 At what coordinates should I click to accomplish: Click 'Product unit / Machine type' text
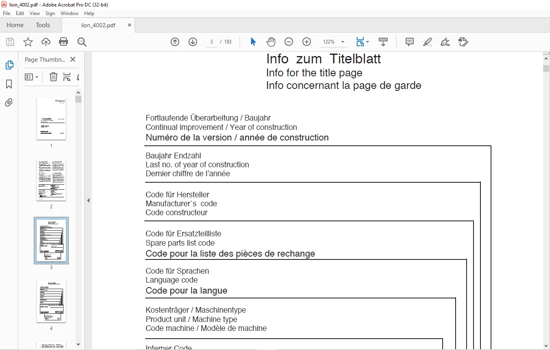(191, 319)
